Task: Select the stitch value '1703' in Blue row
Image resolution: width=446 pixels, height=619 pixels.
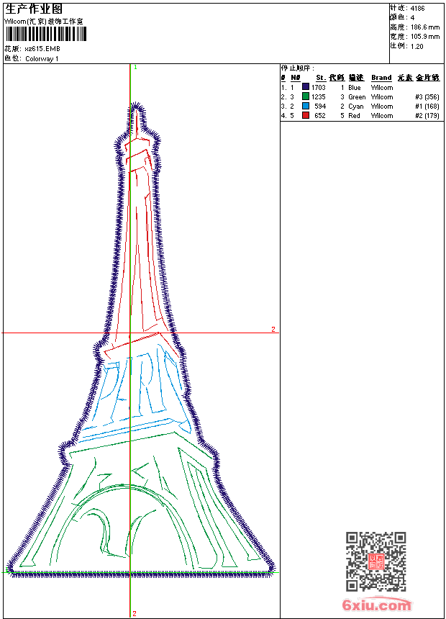Action: tap(319, 87)
